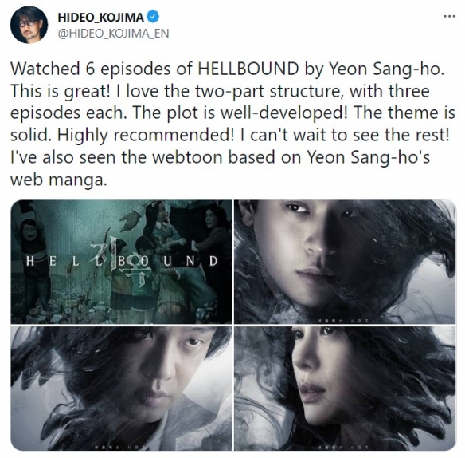This screenshot has height=458, width=465.
Task: Open the @HIDEO_KOJIMA_EN handle link
Action: 113,34
